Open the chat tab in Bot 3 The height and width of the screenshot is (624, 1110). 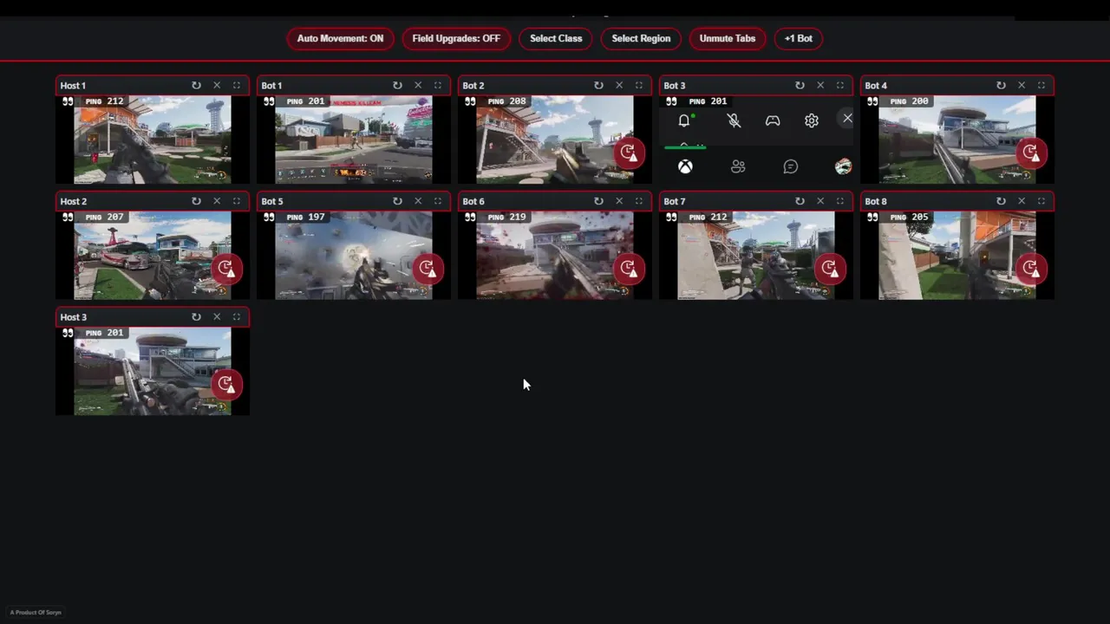click(791, 166)
